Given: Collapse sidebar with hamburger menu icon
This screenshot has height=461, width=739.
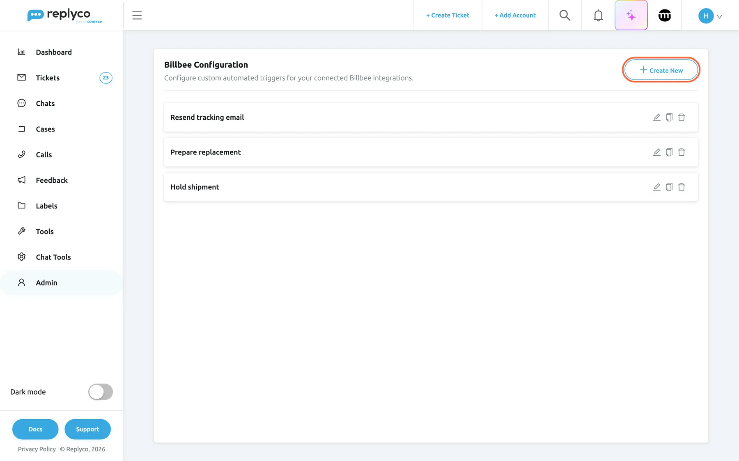Looking at the screenshot, I should click(137, 15).
